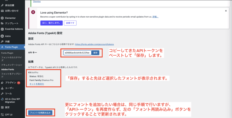Open ドキュメンテーション submenu
The image size is (232, 118).
click(12, 65)
